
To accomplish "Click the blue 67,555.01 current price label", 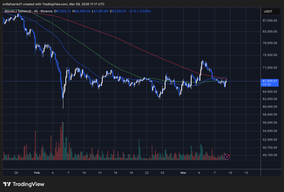I will click(x=269, y=81).
